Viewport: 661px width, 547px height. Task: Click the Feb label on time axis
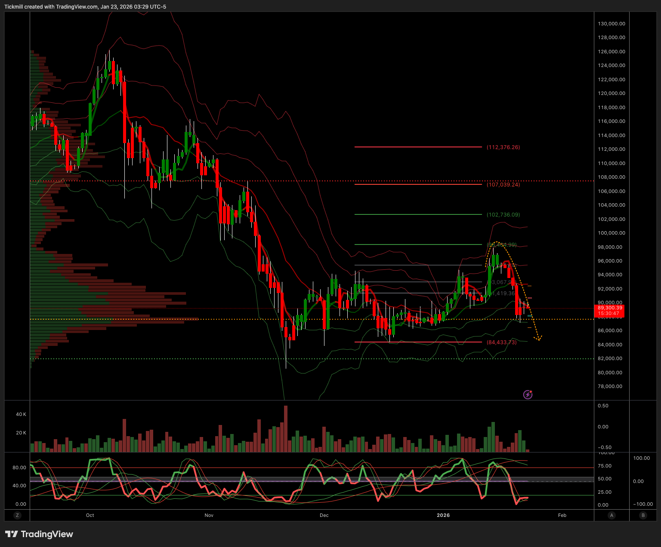[x=562, y=515]
